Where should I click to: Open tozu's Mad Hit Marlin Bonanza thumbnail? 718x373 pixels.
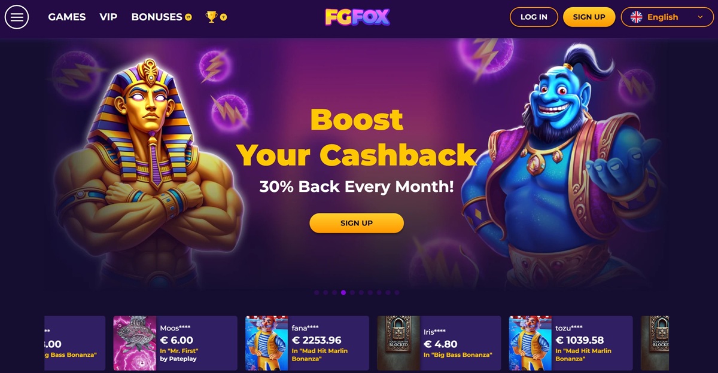tap(530, 343)
